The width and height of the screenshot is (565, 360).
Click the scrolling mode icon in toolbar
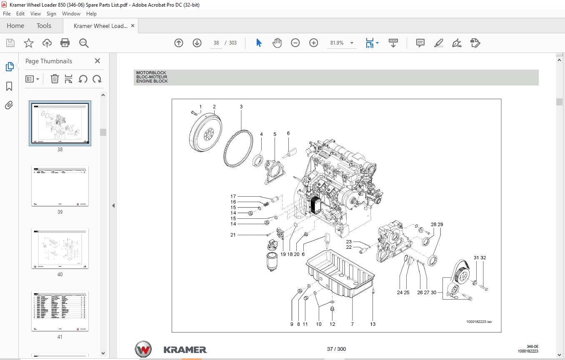click(x=393, y=43)
